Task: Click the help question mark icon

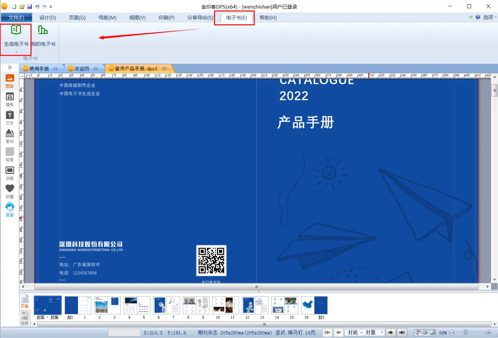Action: 478,17
